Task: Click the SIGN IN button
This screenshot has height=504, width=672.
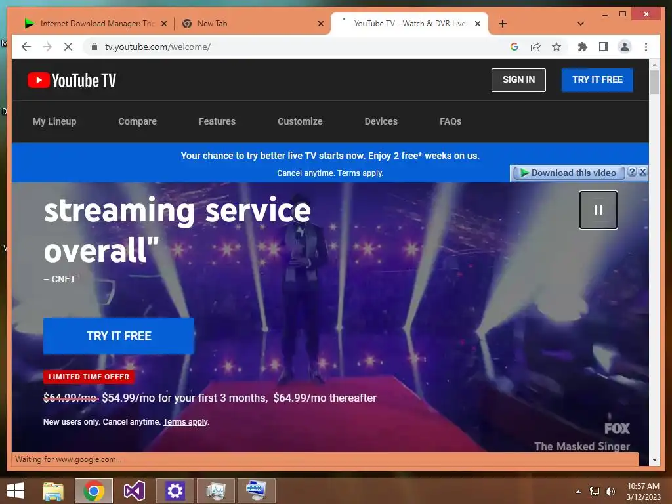Action: [x=518, y=79]
